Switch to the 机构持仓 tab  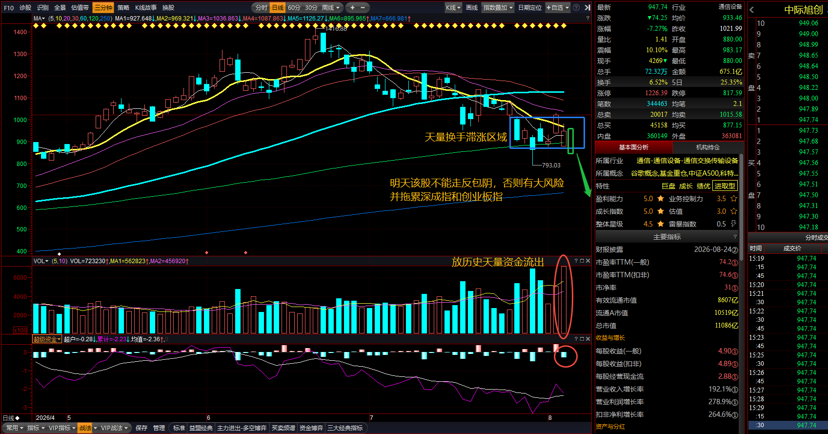(x=708, y=147)
